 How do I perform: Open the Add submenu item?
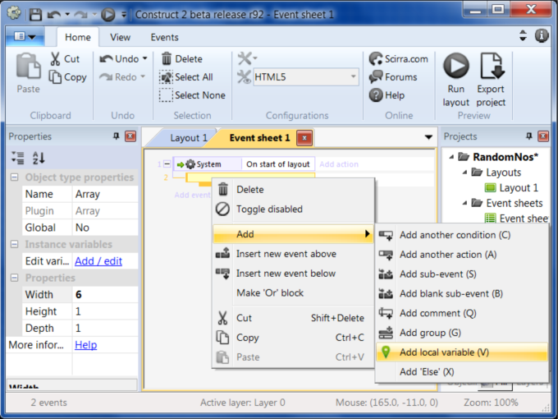pyautogui.click(x=293, y=234)
